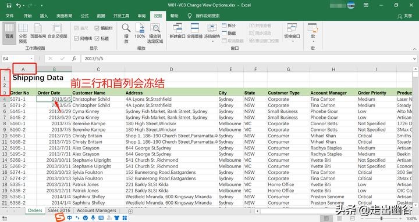The height and width of the screenshot is (222, 419).
Task: Open the Sales 2016 sheet tab
Action: click(59, 210)
